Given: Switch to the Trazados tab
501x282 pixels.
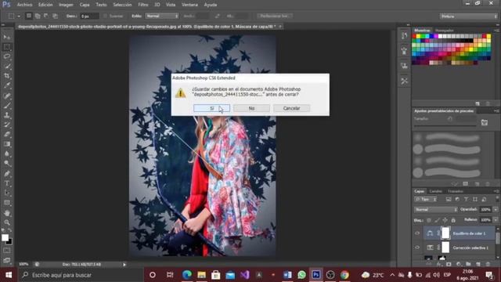Looking at the screenshot, I should tap(456, 191).
